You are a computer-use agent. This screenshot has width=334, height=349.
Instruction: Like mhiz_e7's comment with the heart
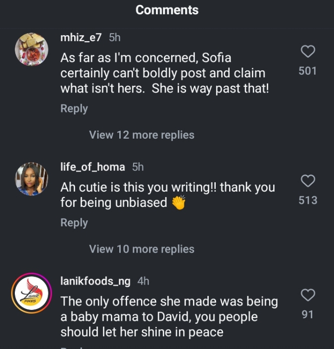click(308, 51)
